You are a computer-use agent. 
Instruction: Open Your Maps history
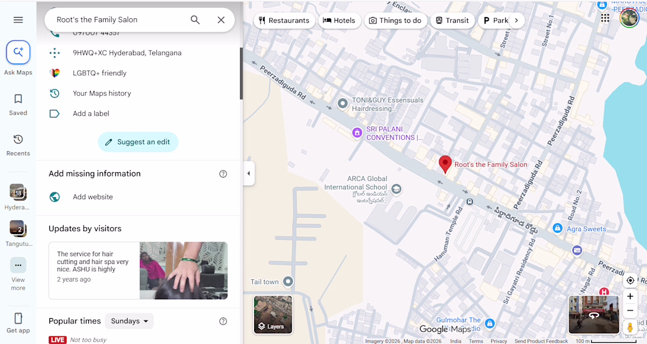(x=102, y=93)
